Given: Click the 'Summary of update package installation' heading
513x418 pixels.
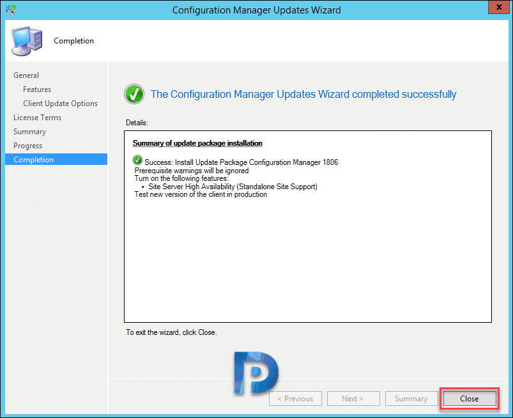Looking at the screenshot, I should click(x=197, y=143).
